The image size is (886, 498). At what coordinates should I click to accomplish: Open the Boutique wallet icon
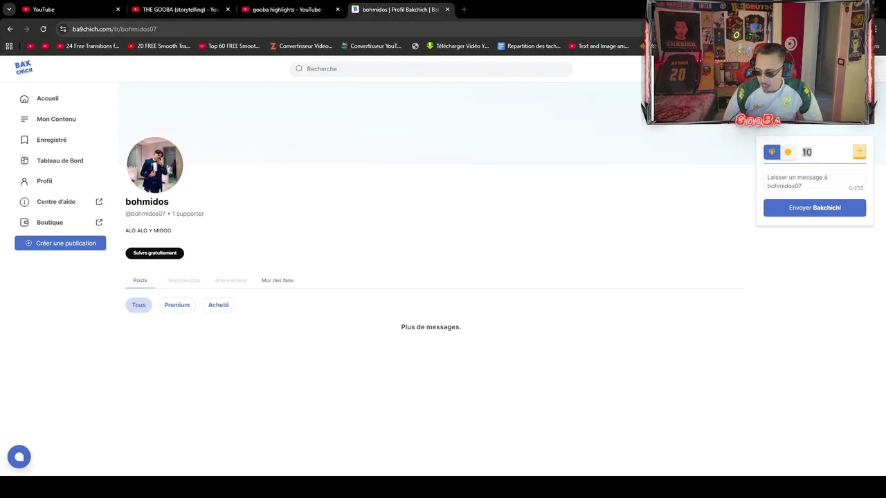(24, 223)
